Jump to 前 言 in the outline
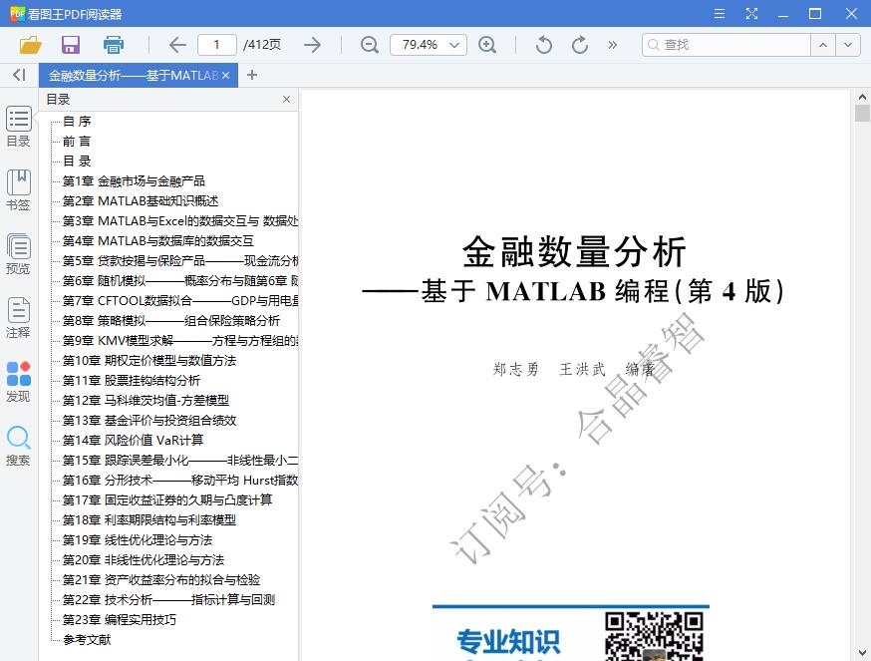The width and height of the screenshot is (871, 661). 77,142
